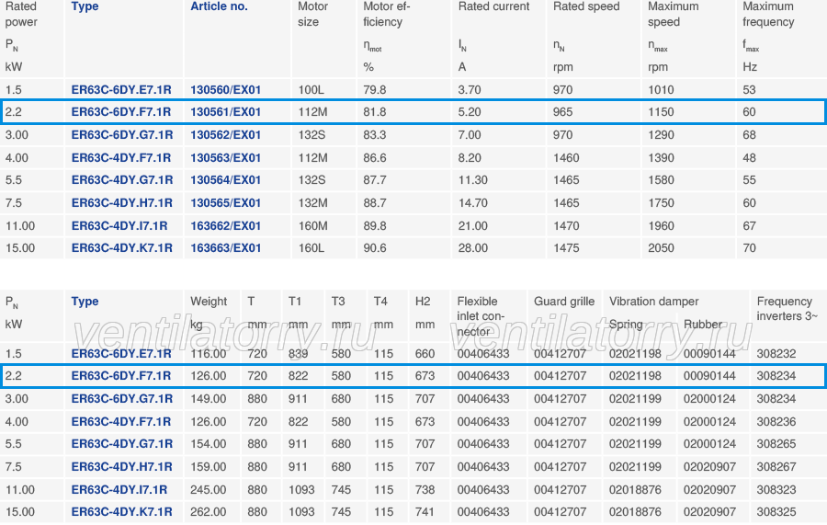The image size is (827, 525).
Task: Select maximum speed value 1150
Action: (661, 112)
